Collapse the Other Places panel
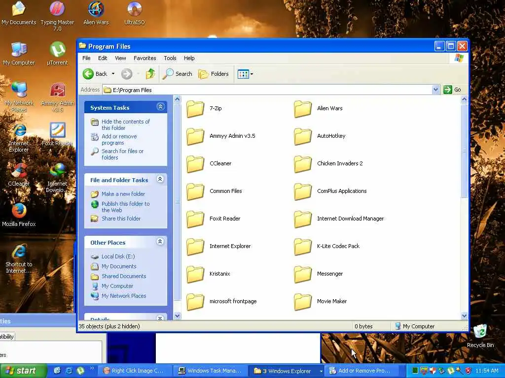The height and width of the screenshot is (378, 505). click(x=160, y=242)
